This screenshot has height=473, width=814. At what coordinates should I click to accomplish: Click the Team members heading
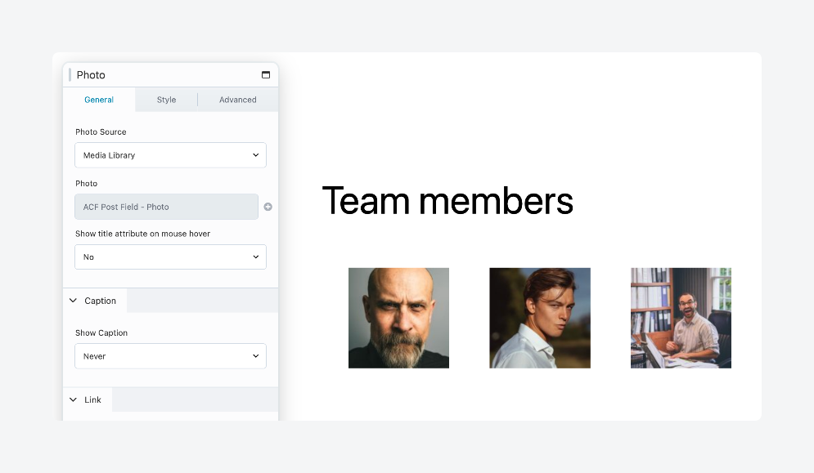(447, 201)
